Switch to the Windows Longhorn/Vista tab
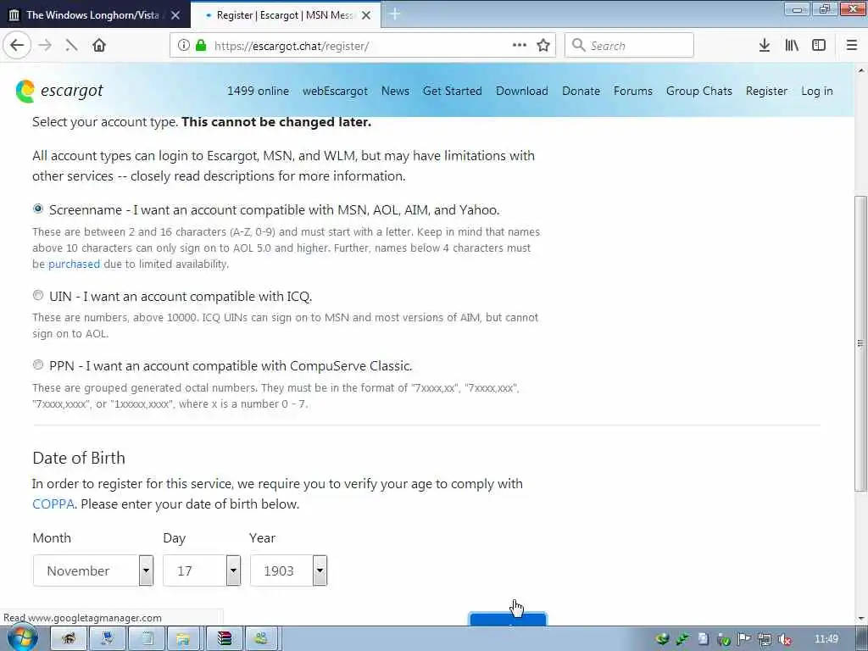Viewport: 868px width, 651px height. 93,15
